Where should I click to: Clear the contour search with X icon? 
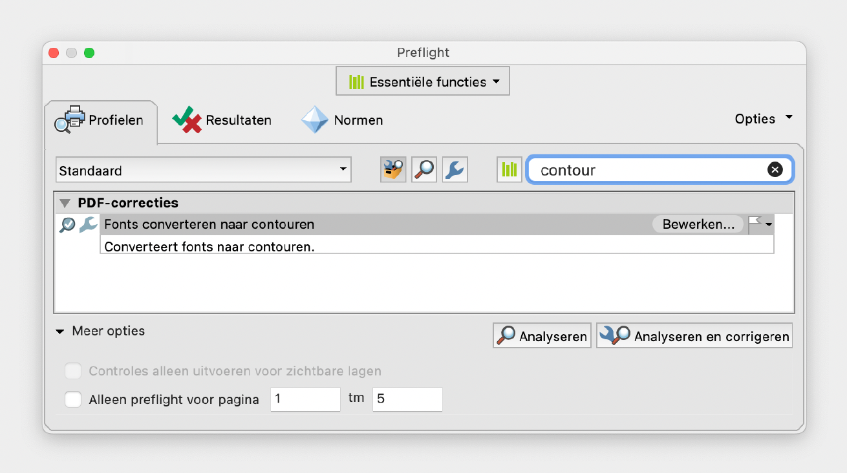[x=775, y=169]
